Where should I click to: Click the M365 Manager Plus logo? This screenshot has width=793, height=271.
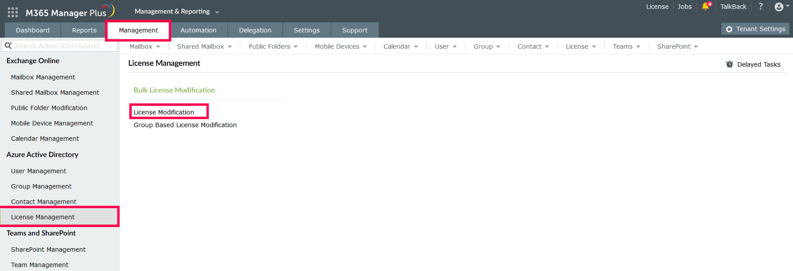pyautogui.click(x=70, y=11)
